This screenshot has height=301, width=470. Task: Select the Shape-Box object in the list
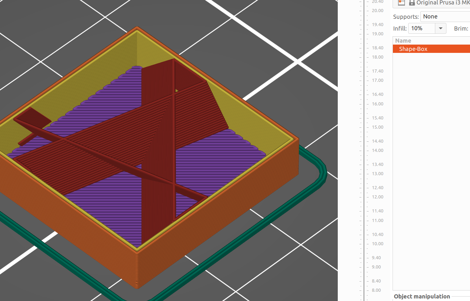tap(431, 49)
